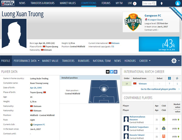
Task: Click the main position marker on pitch
Action: (x=104, y=89)
